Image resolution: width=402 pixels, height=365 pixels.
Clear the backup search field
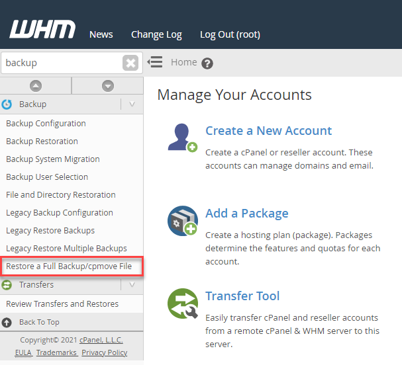pos(130,63)
